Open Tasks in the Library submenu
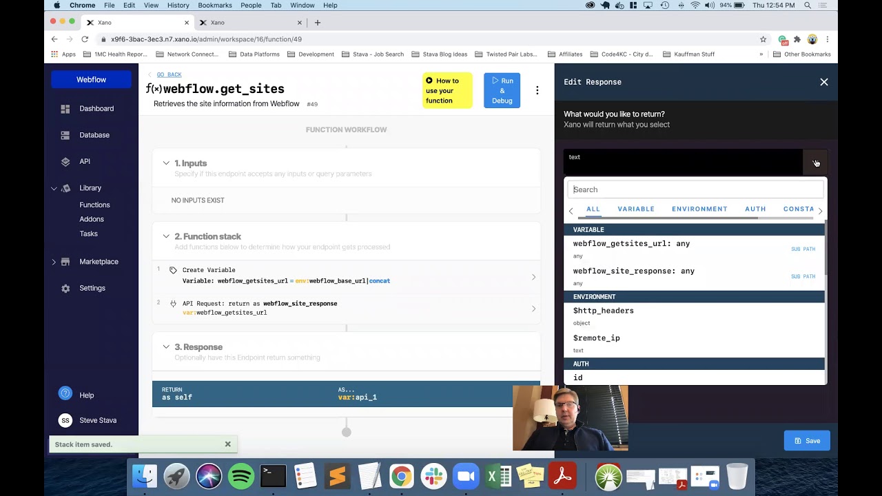Image resolution: width=882 pixels, height=496 pixels. [x=88, y=234]
